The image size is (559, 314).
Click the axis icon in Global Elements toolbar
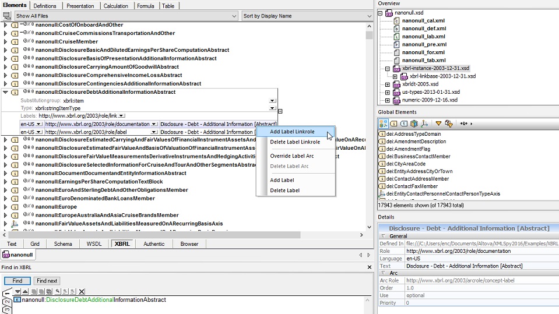(x=424, y=124)
